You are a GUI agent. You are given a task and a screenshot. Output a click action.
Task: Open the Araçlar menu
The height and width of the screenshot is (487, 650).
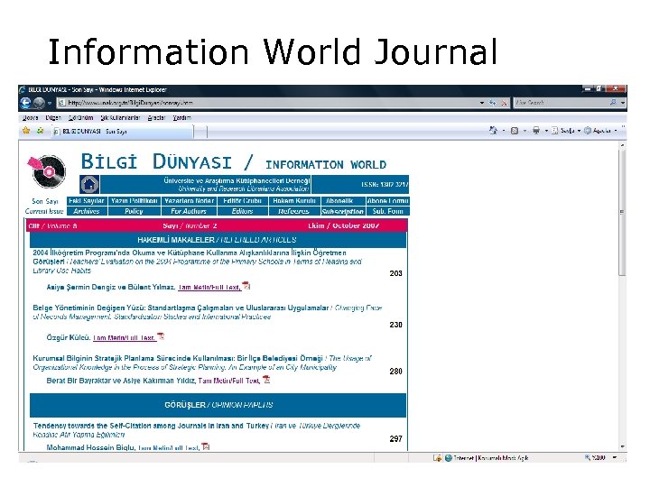(x=156, y=117)
